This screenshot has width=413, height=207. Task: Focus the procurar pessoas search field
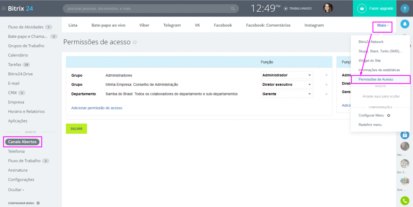point(151,9)
